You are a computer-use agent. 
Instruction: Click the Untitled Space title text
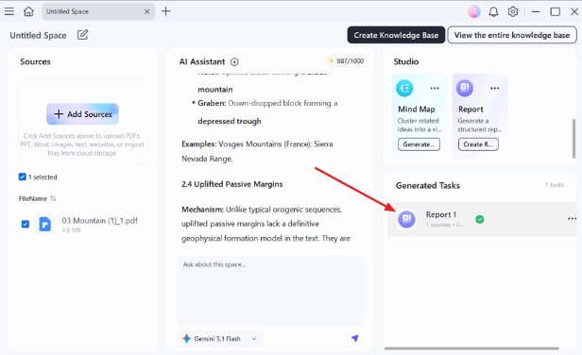pos(38,35)
